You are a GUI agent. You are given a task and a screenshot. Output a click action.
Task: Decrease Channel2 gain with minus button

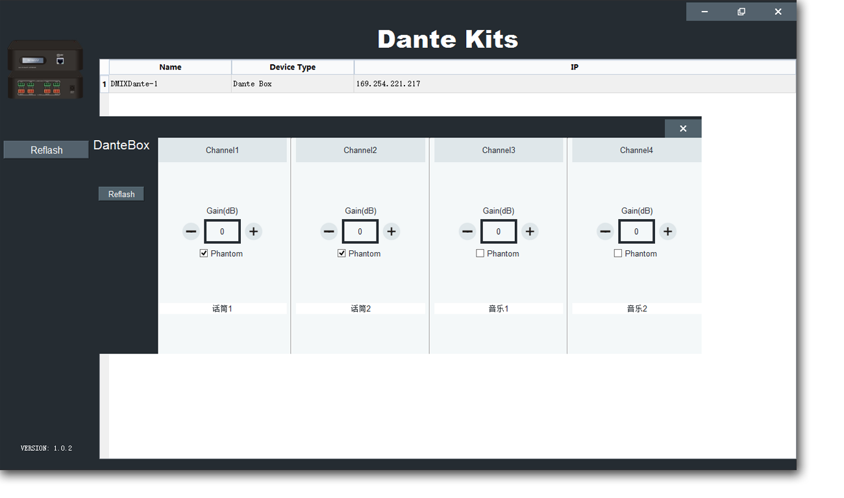pyautogui.click(x=329, y=231)
